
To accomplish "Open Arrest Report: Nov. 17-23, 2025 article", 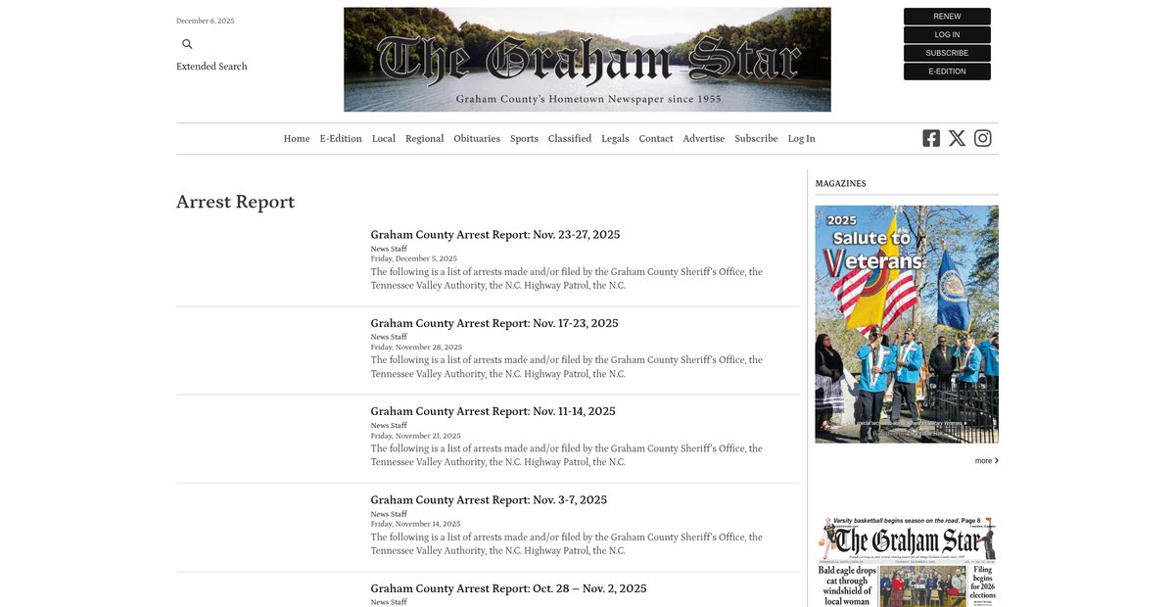I will click(x=494, y=323).
